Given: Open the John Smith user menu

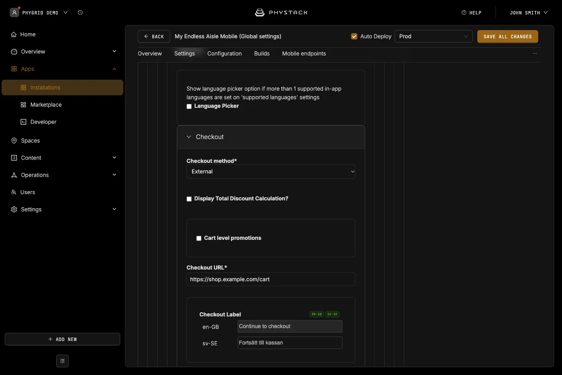Looking at the screenshot, I should (529, 12).
